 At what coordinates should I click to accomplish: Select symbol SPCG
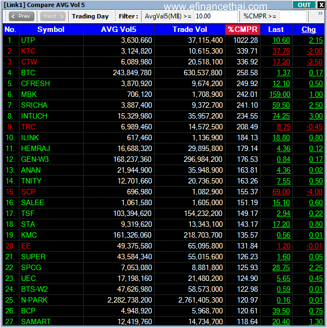[x=31, y=268]
